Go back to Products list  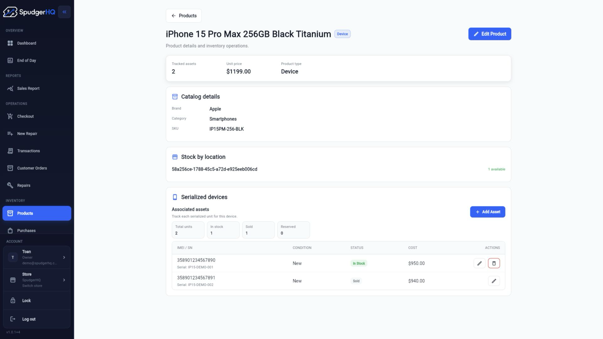[x=184, y=16]
